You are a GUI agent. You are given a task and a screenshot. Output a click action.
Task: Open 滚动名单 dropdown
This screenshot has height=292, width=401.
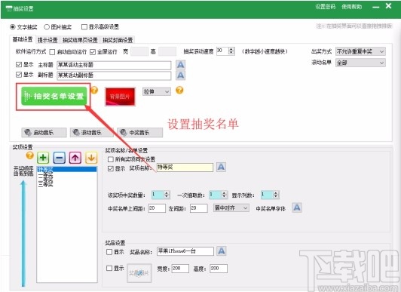coord(360,63)
